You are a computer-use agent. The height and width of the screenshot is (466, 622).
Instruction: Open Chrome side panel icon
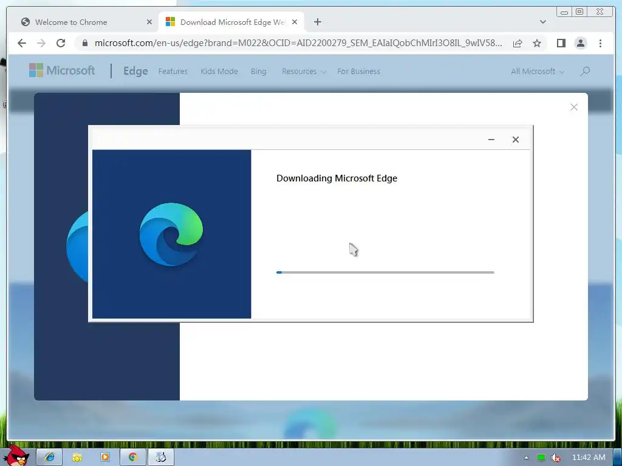point(561,43)
